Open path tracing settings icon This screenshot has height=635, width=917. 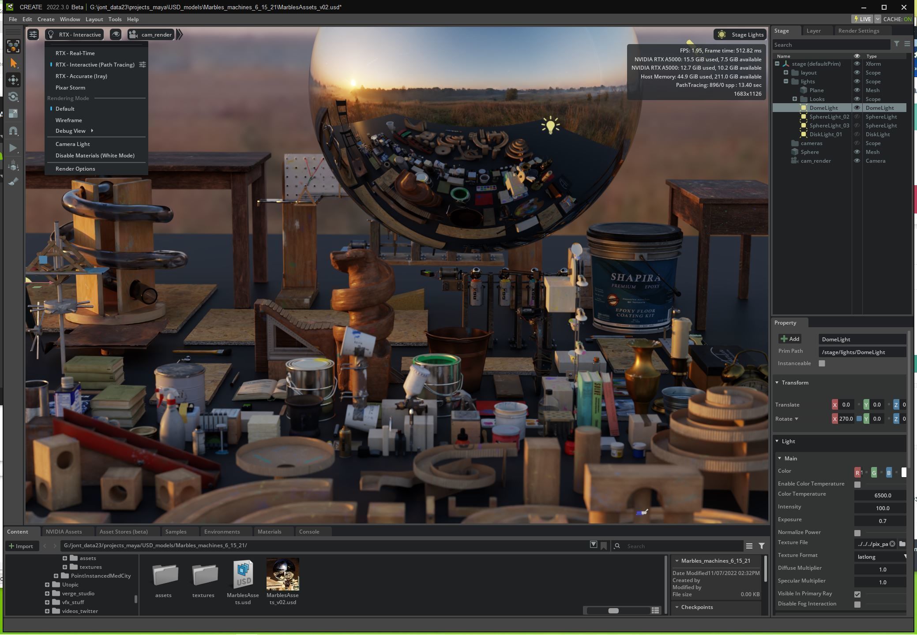(142, 65)
